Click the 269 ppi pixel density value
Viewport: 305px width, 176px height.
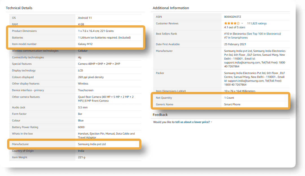tap(91, 77)
